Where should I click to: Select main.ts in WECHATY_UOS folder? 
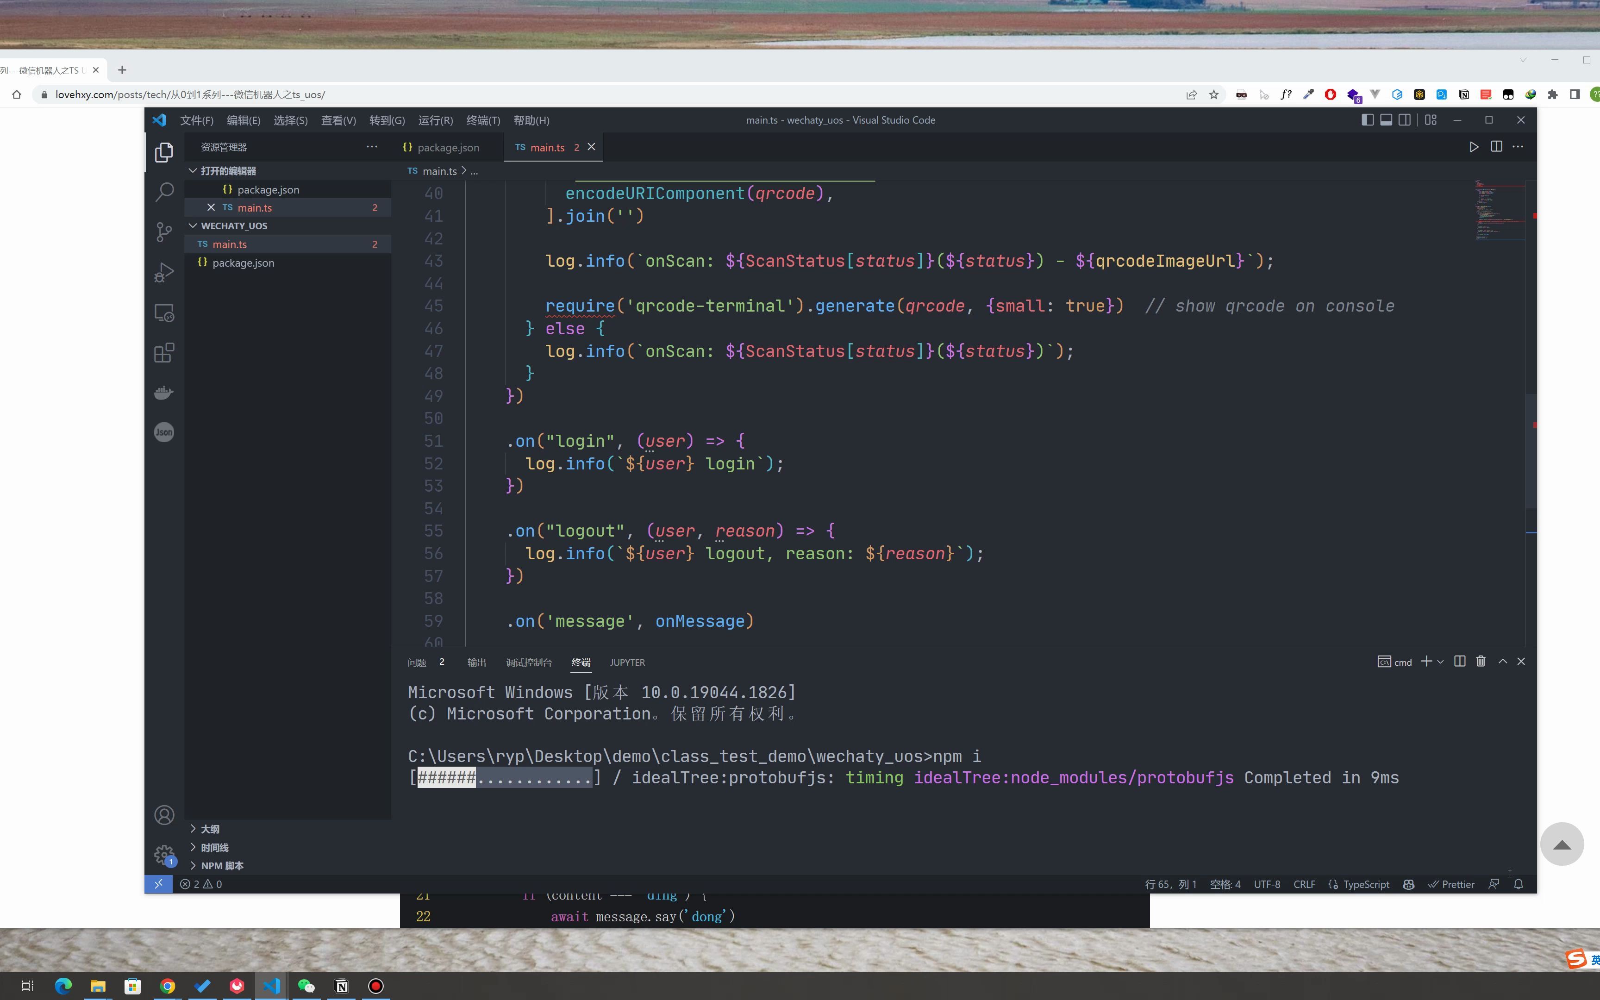pyautogui.click(x=288, y=244)
